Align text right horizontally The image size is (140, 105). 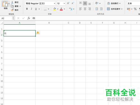click(90, 9)
